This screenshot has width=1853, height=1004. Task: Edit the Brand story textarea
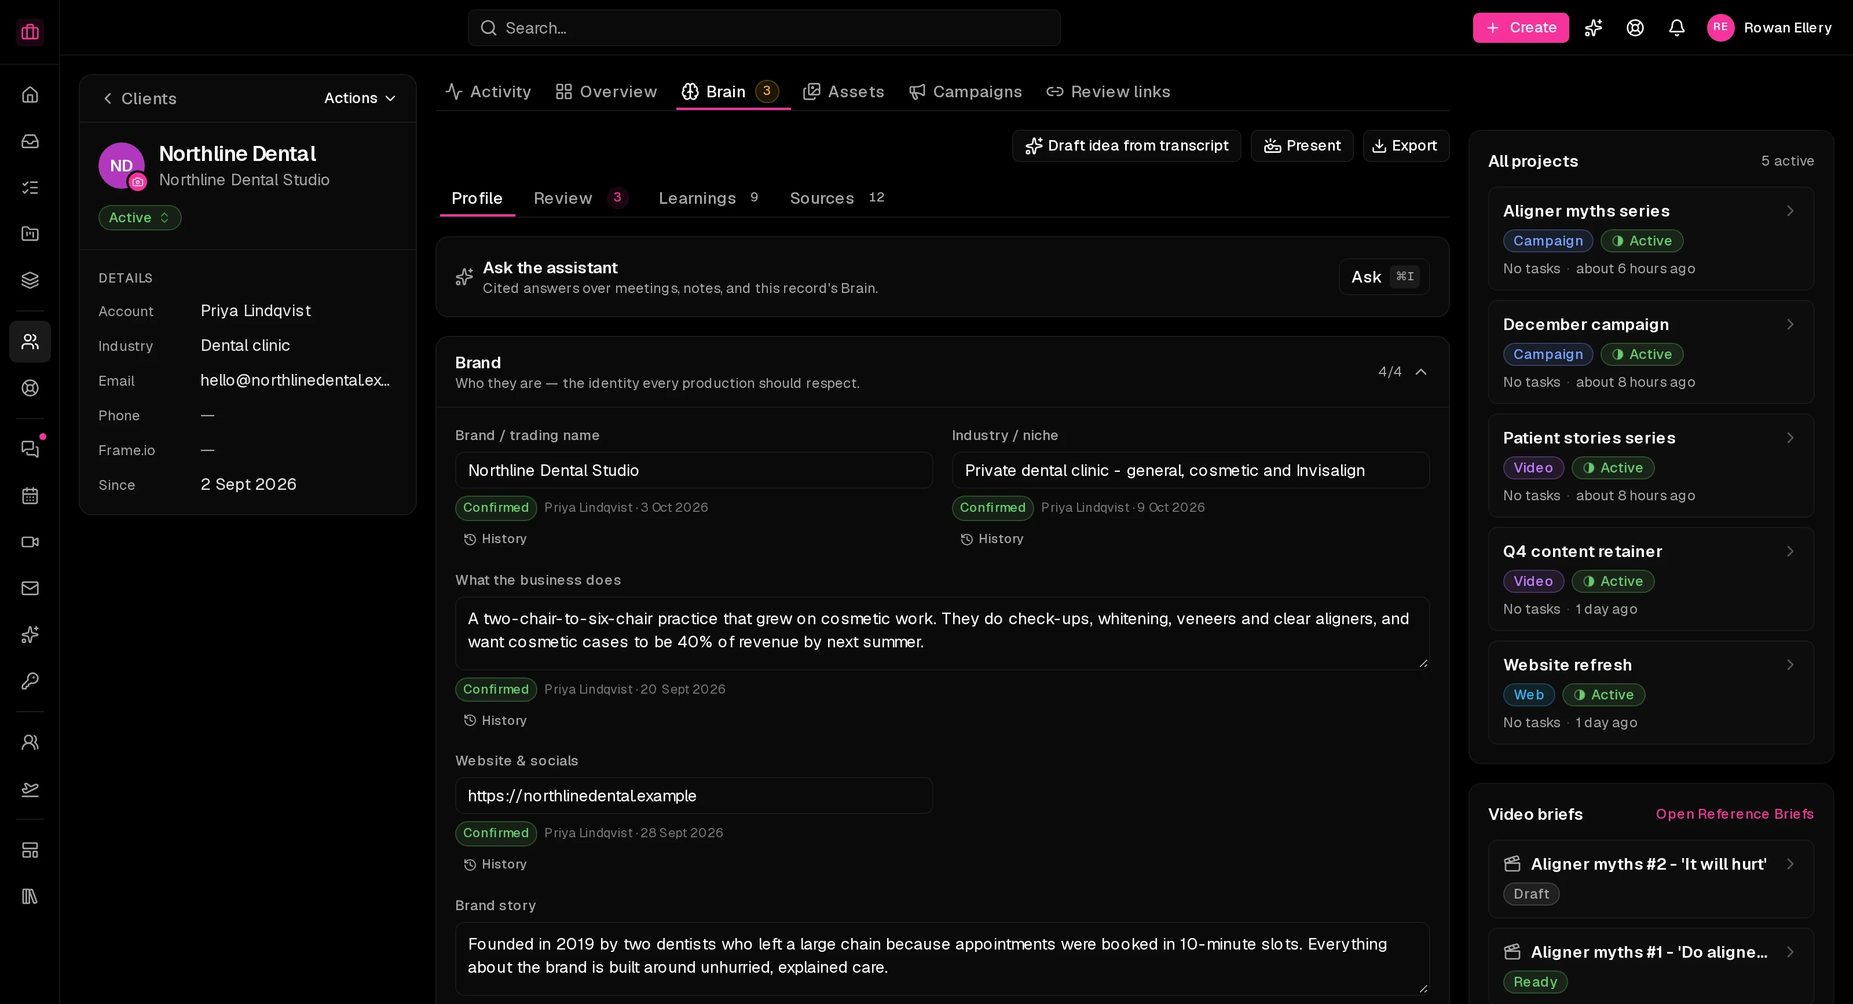[942, 959]
